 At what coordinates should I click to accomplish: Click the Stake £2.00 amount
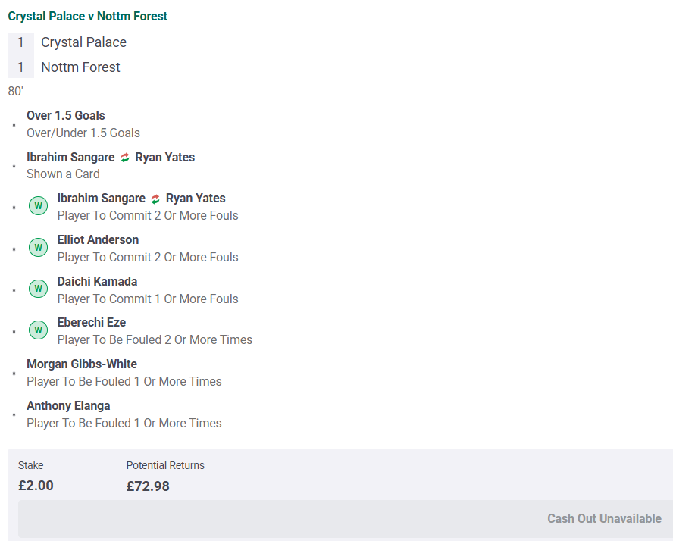[36, 486]
